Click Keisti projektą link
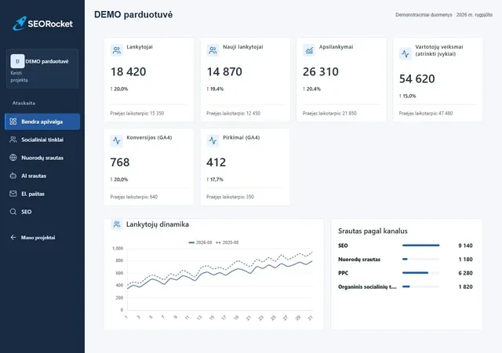 click(x=19, y=77)
